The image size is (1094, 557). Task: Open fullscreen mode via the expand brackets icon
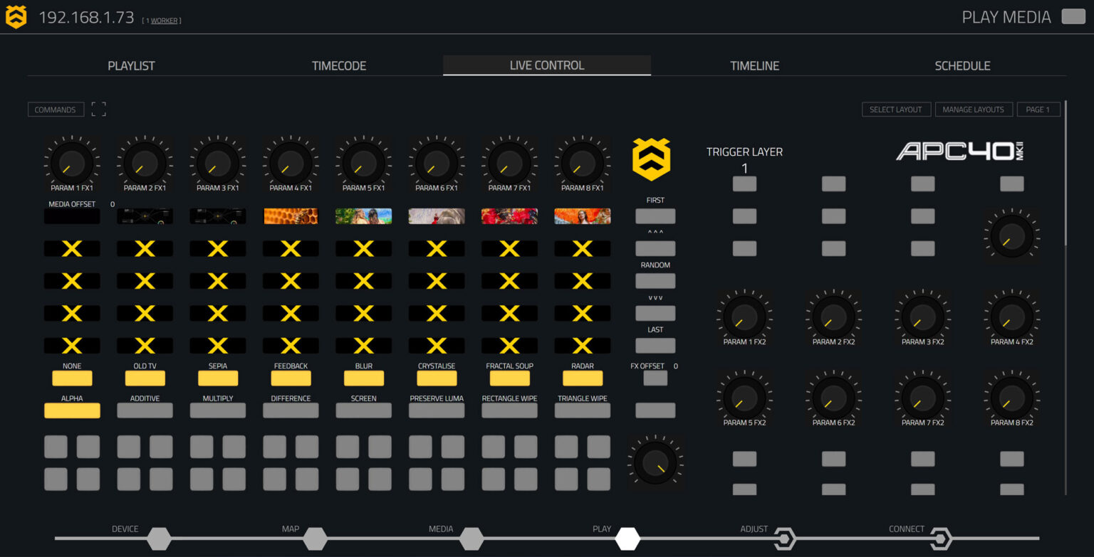pyautogui.click(x=98, y=109)
